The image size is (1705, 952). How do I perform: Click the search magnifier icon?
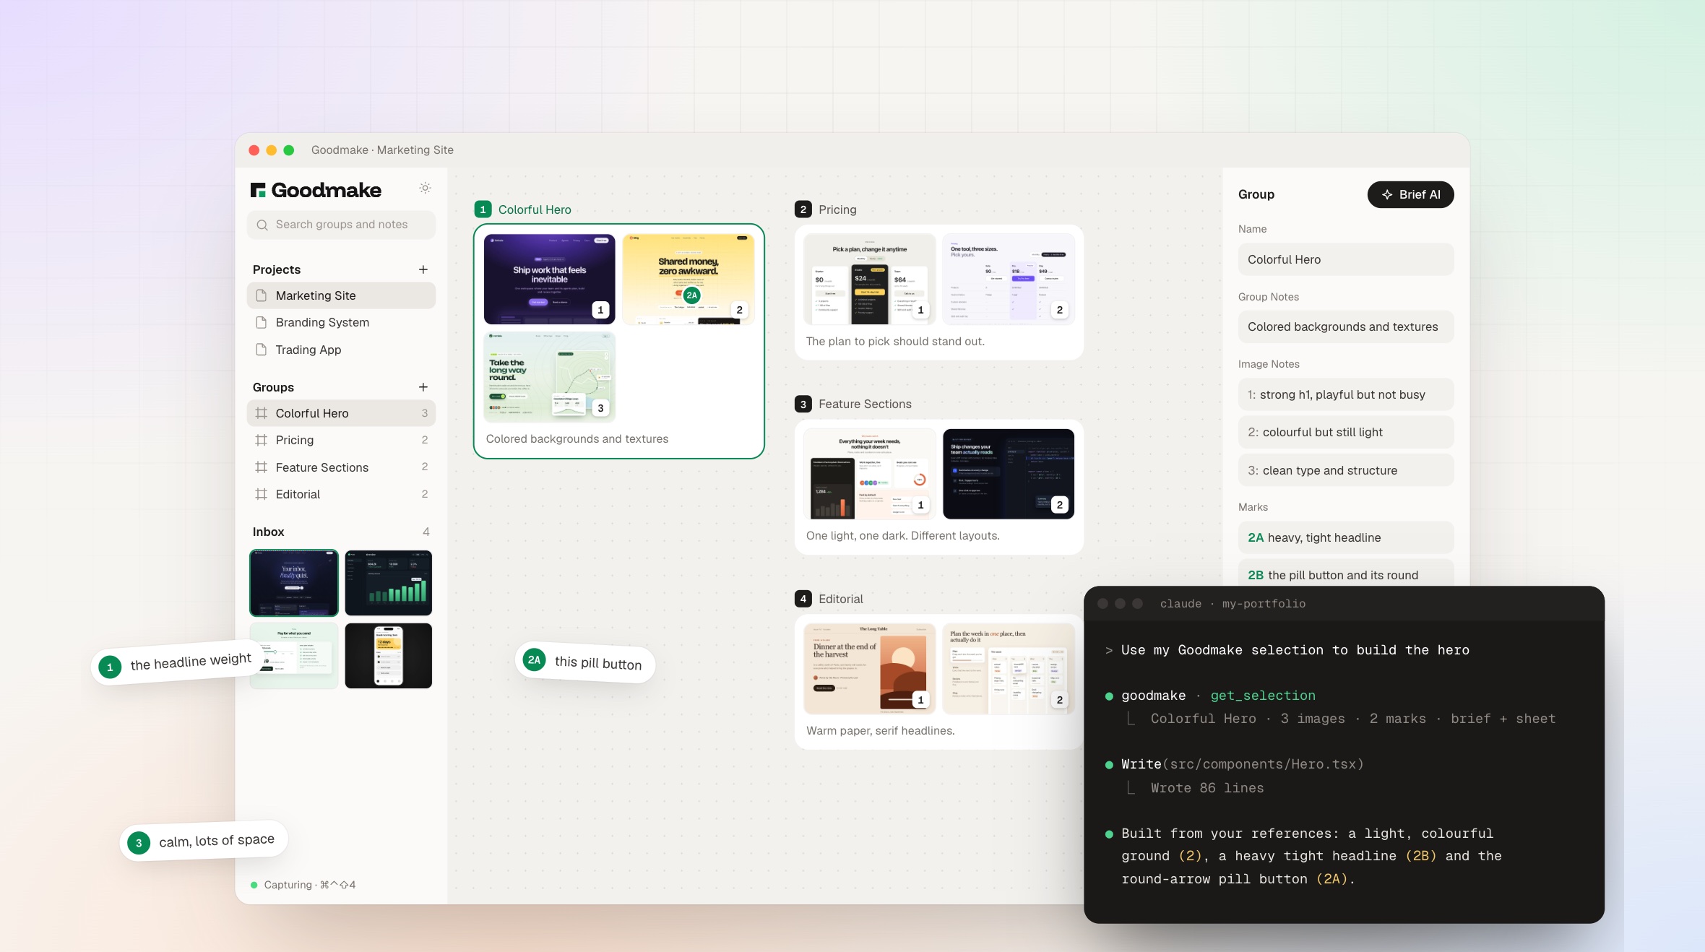tap(262, 225)
